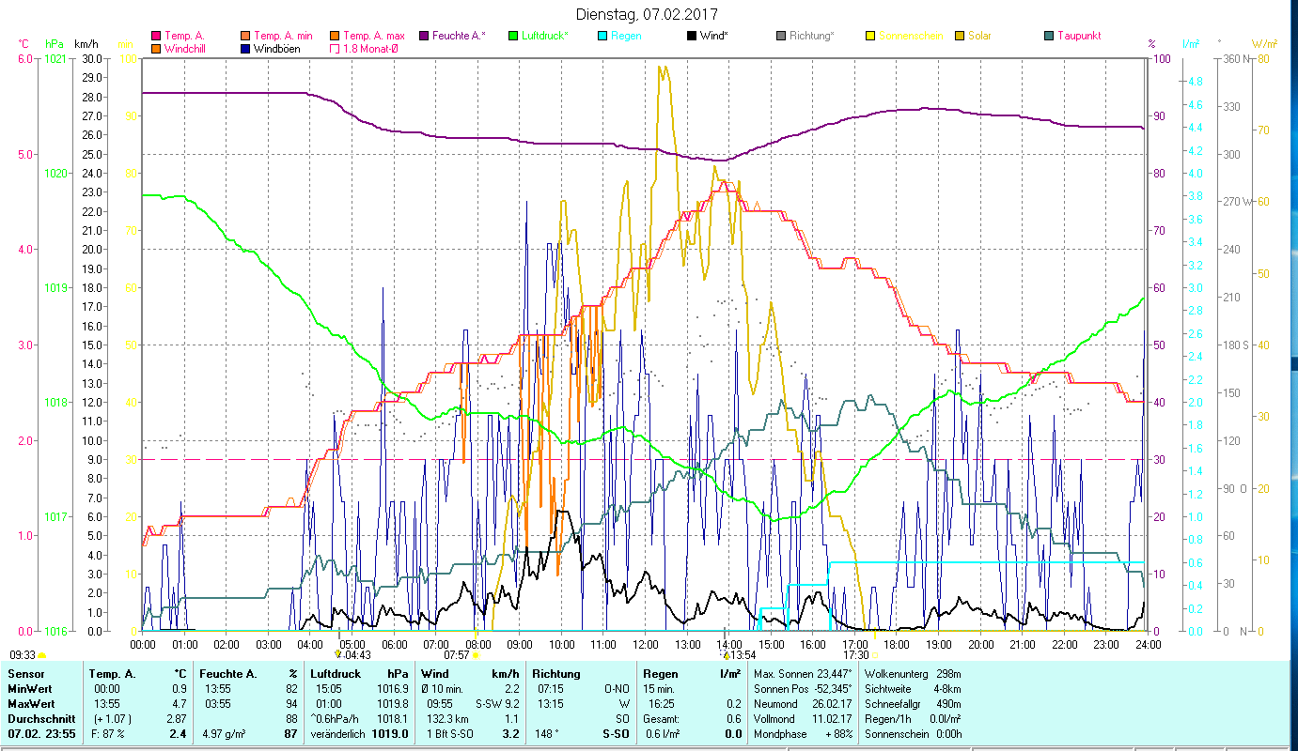Click the Sensor header in the data table
1298x751 pixels.
point(24,673)
